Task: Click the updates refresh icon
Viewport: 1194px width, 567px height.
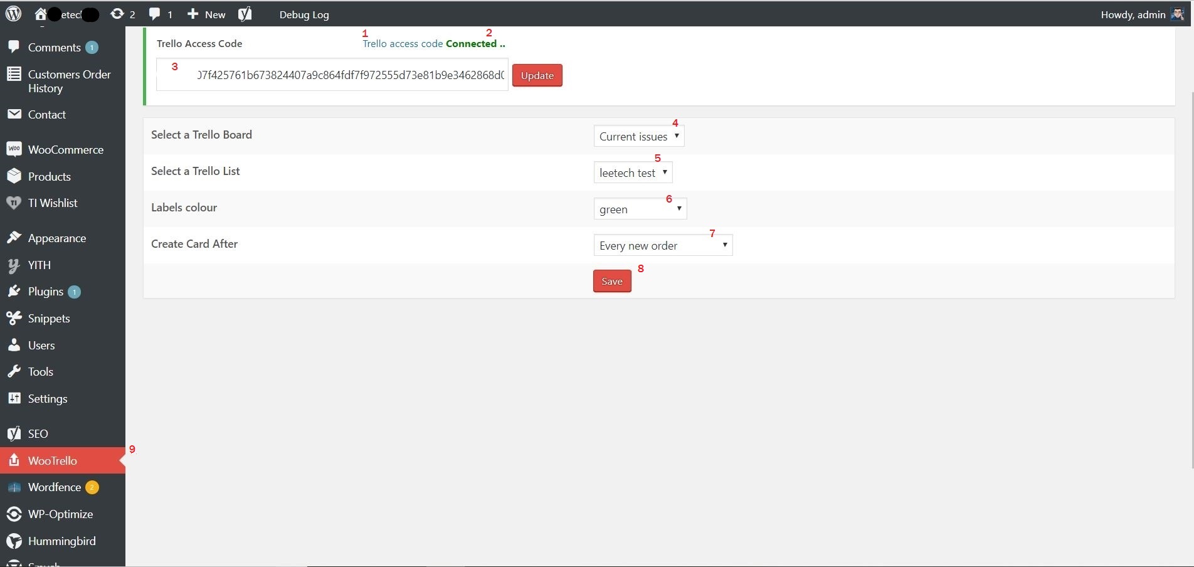Action: pyautogui.click(x=117, y=14)
